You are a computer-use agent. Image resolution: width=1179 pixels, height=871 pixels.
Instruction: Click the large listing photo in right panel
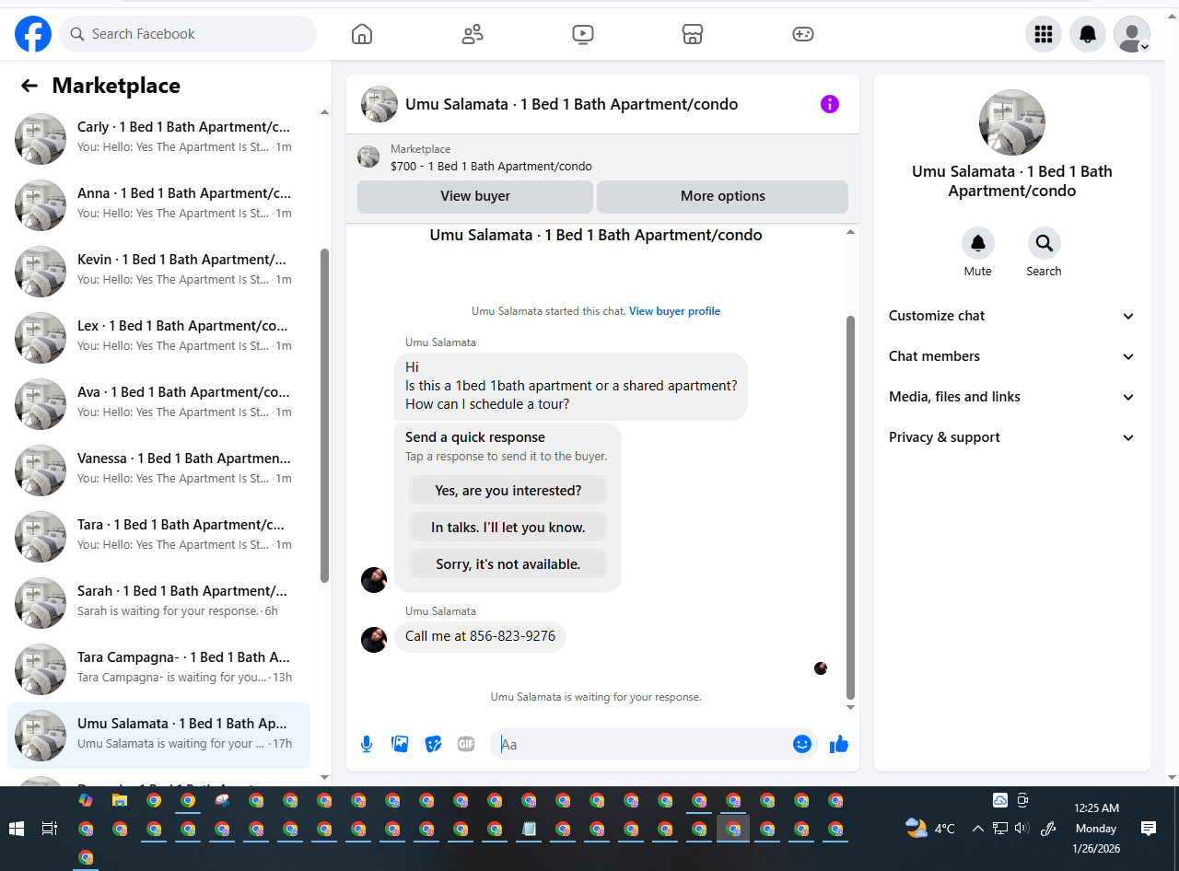click(x=1012, y=122)
